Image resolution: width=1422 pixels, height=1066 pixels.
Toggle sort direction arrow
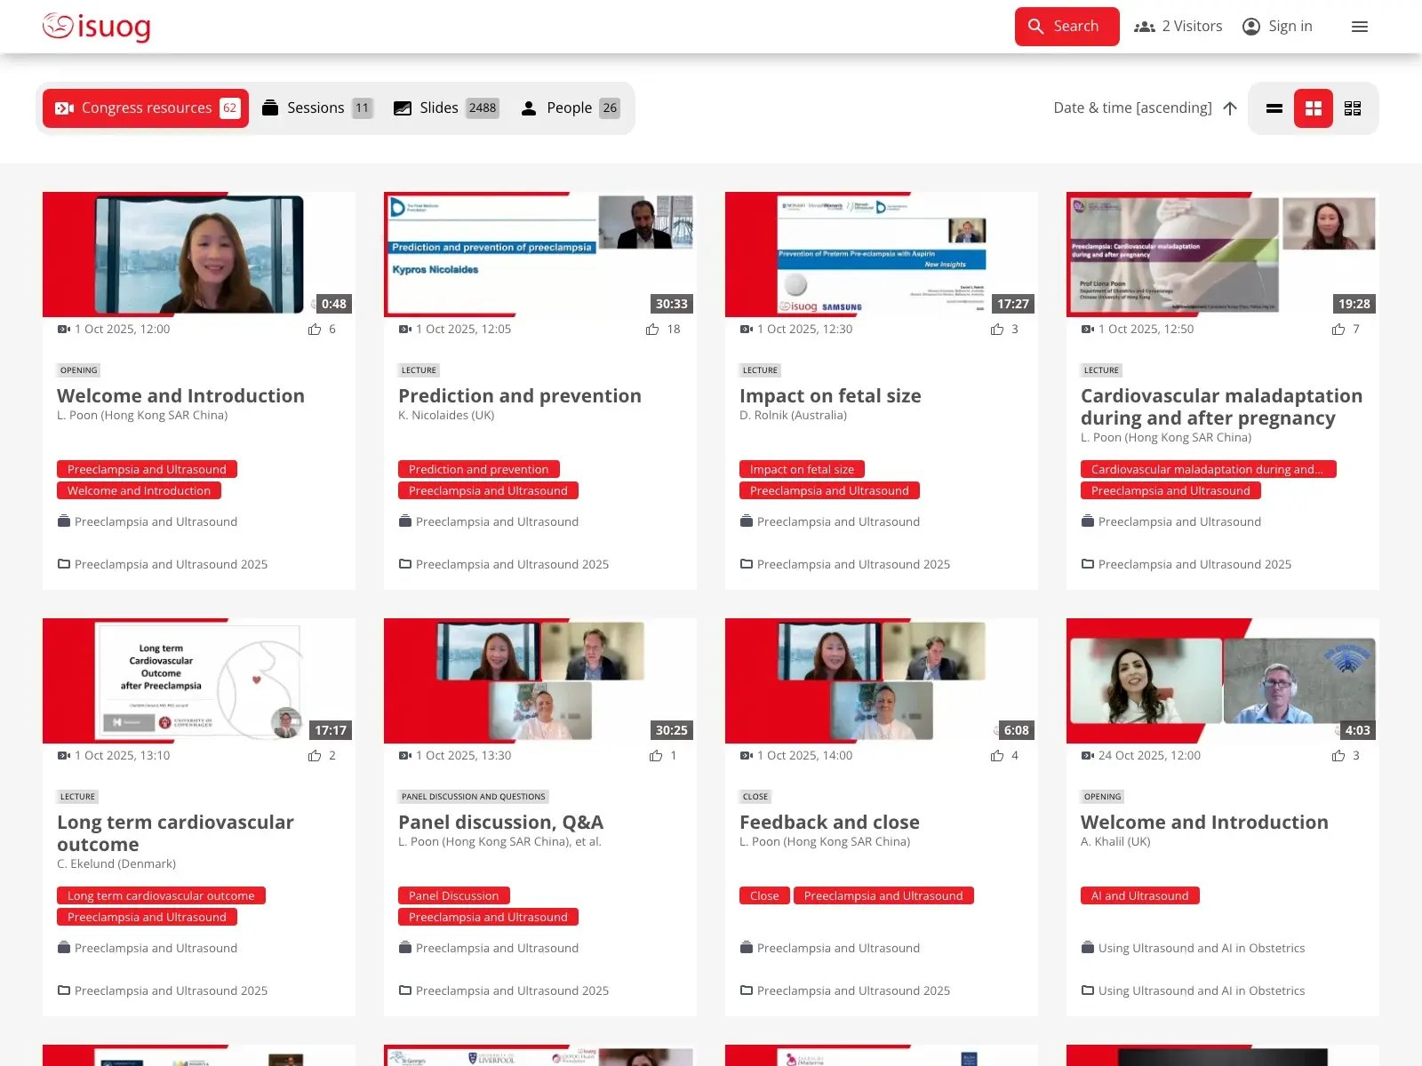[1230, 108]
